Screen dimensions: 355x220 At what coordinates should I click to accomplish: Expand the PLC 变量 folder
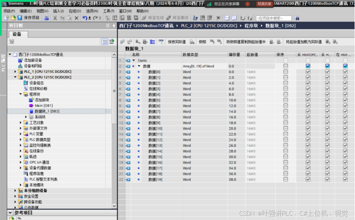pyautogui.click(x=21, y=134)
